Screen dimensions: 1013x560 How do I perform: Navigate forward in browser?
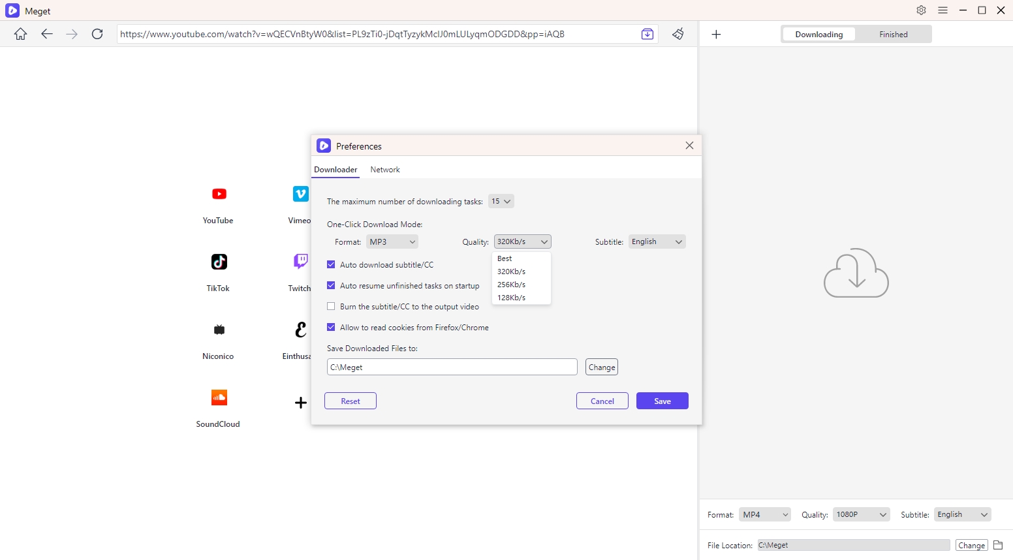pyautogui.click(x=72, y=34)
